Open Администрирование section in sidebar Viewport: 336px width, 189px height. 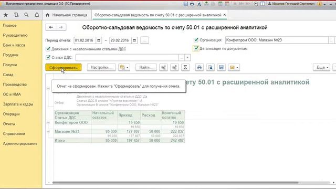(20, 143)
